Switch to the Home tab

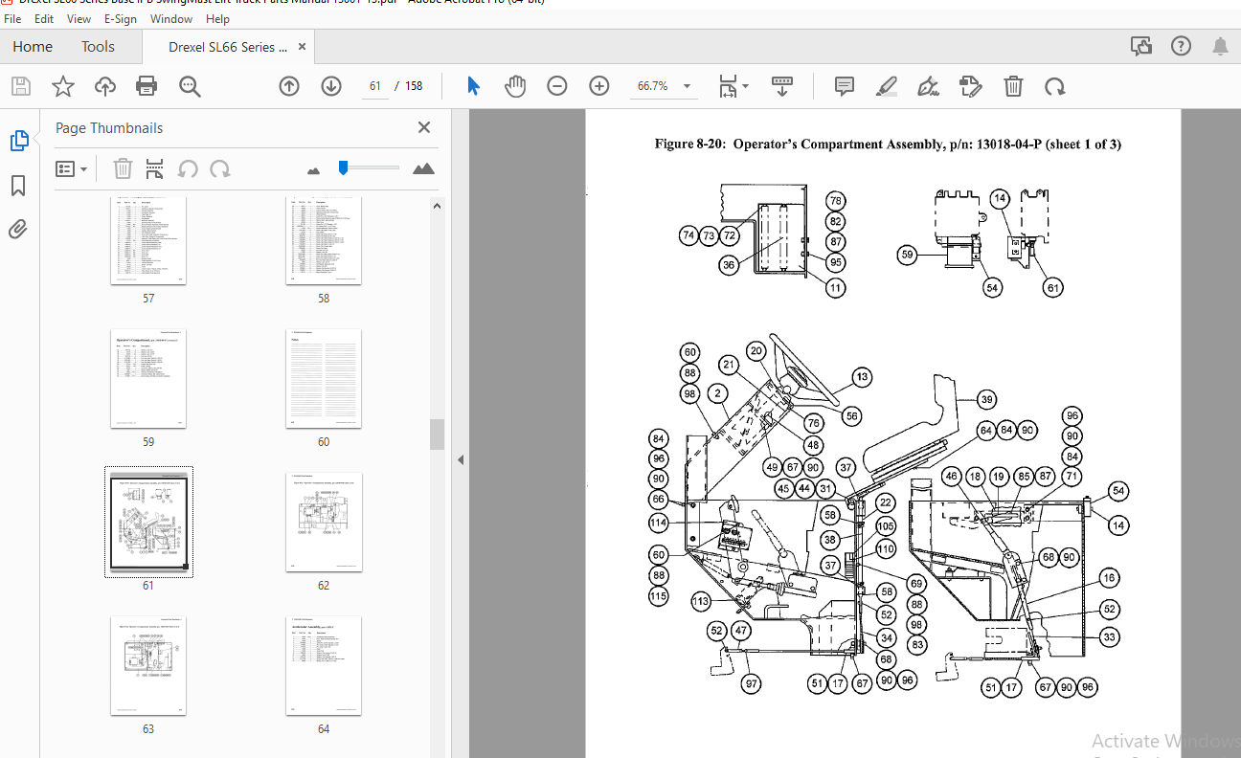(33, 46)
